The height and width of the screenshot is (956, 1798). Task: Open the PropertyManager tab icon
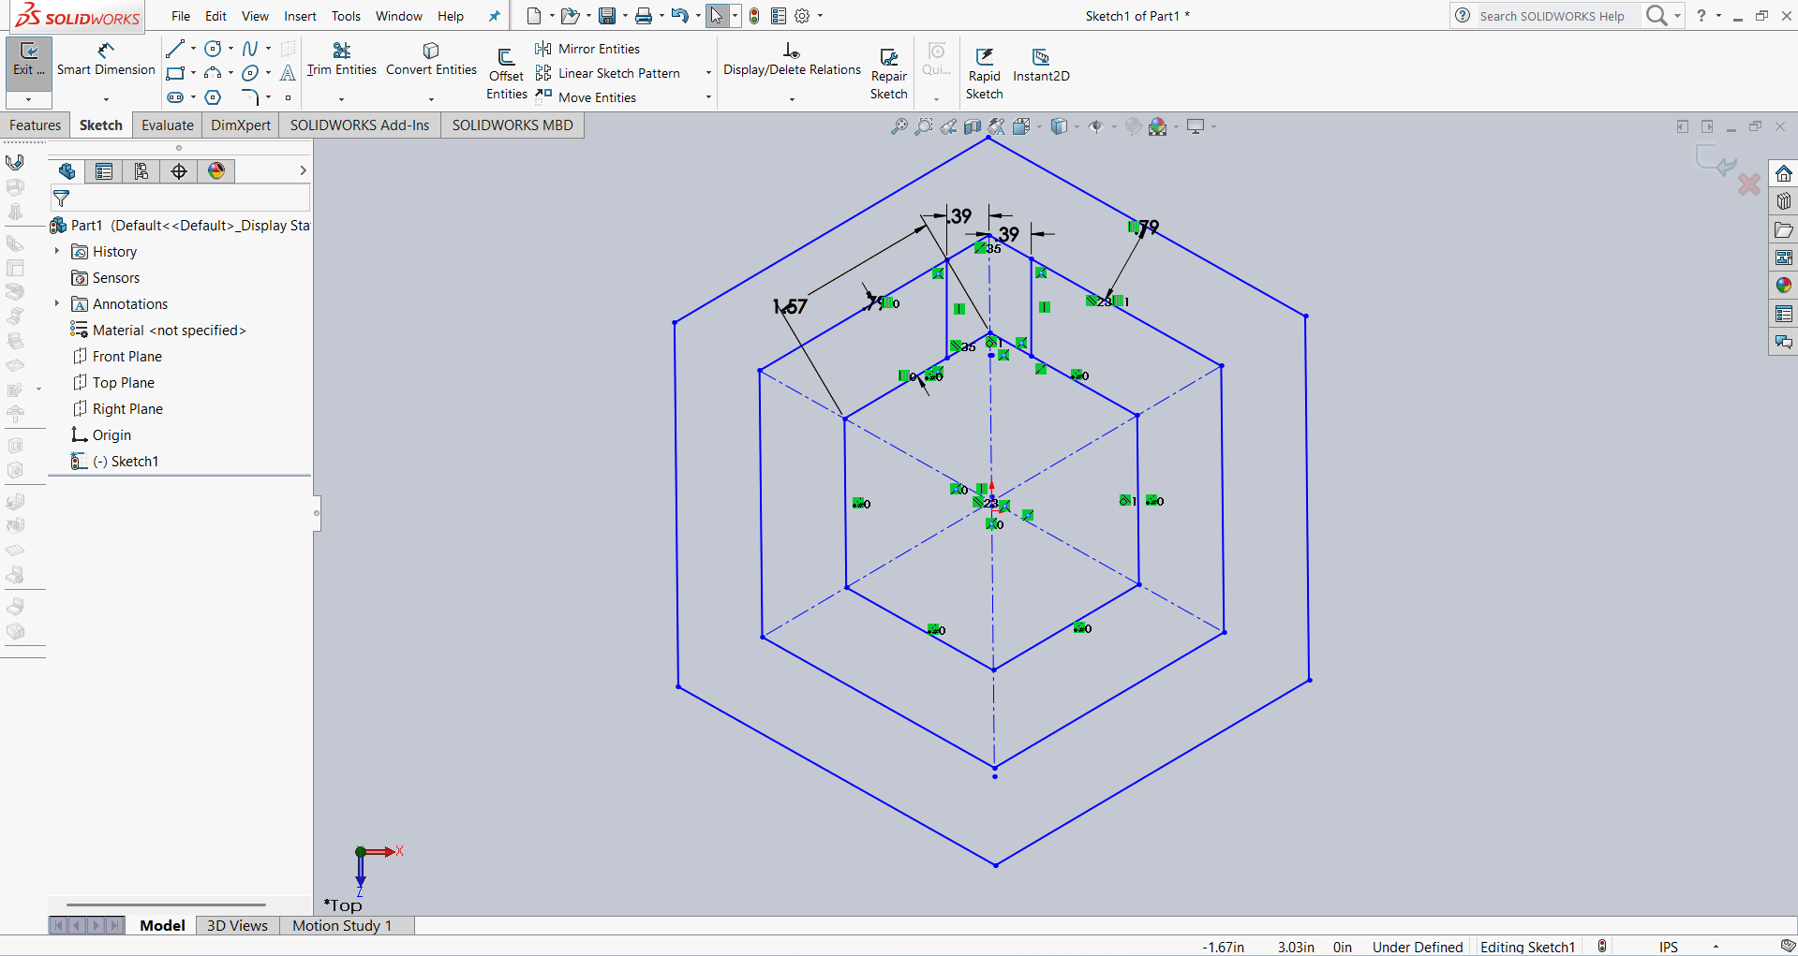104,170
